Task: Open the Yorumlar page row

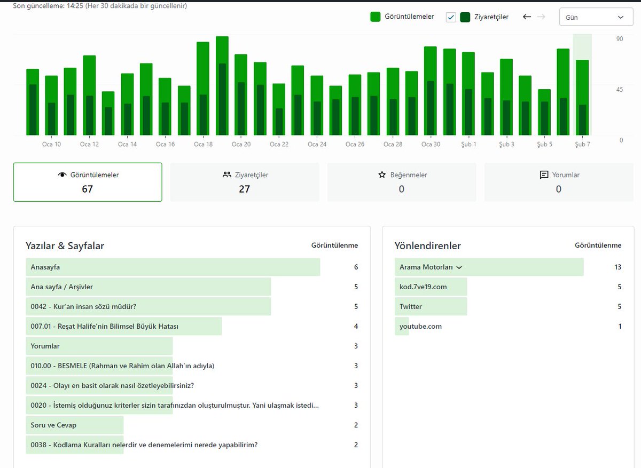Action: [x=192, y=346]
